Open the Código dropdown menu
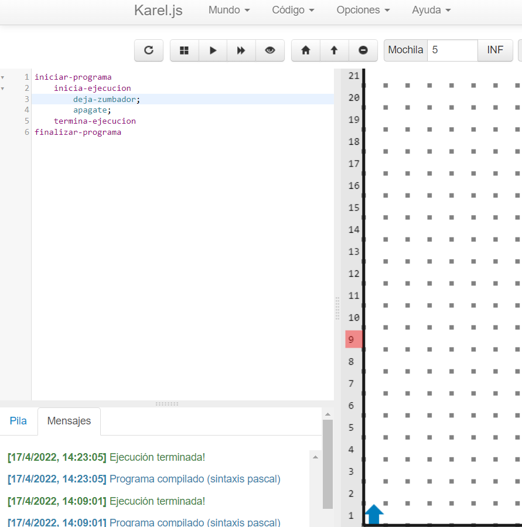Viewport: 522px width, 527px height. coord(293,10)
